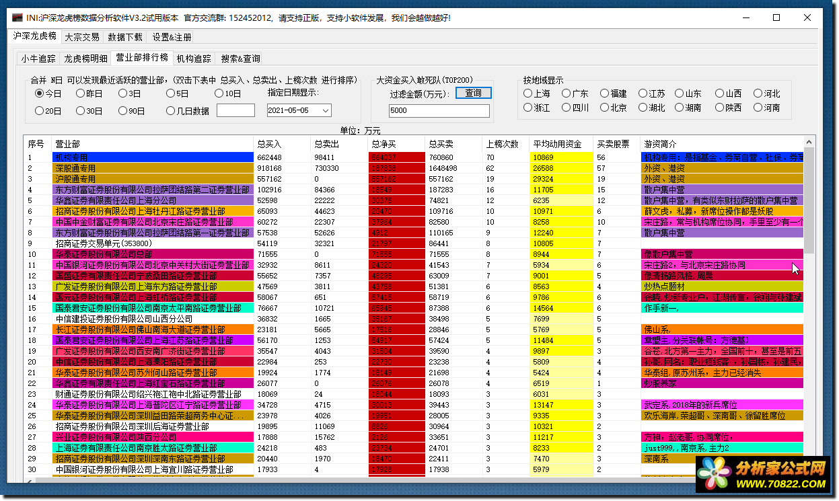The image size is (839, 501).
Task: Select the 今日 radio button
Action: point(48,93)
